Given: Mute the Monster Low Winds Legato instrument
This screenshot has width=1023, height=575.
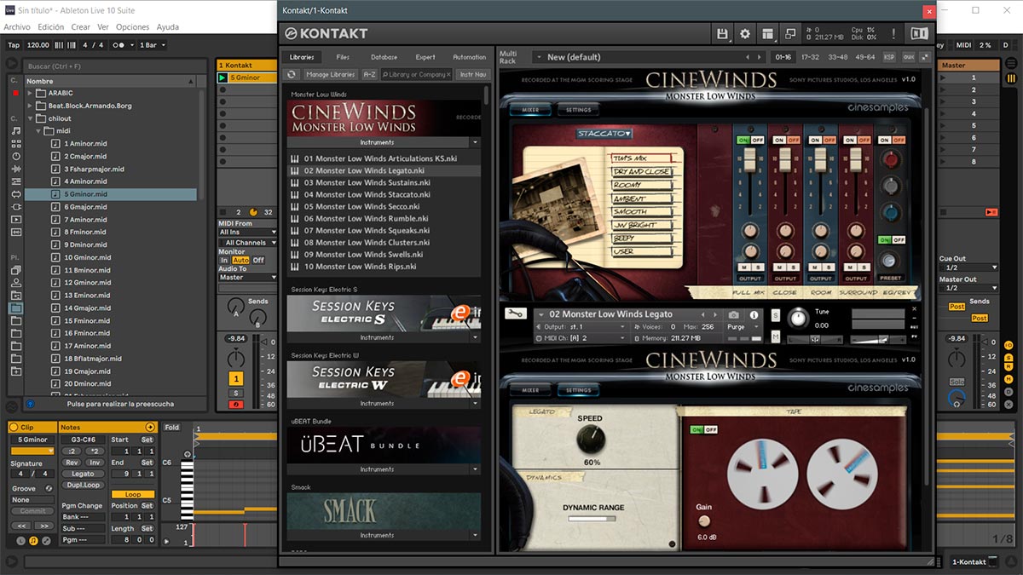Looking at the screenshot, I should click(x=776, y=337).
